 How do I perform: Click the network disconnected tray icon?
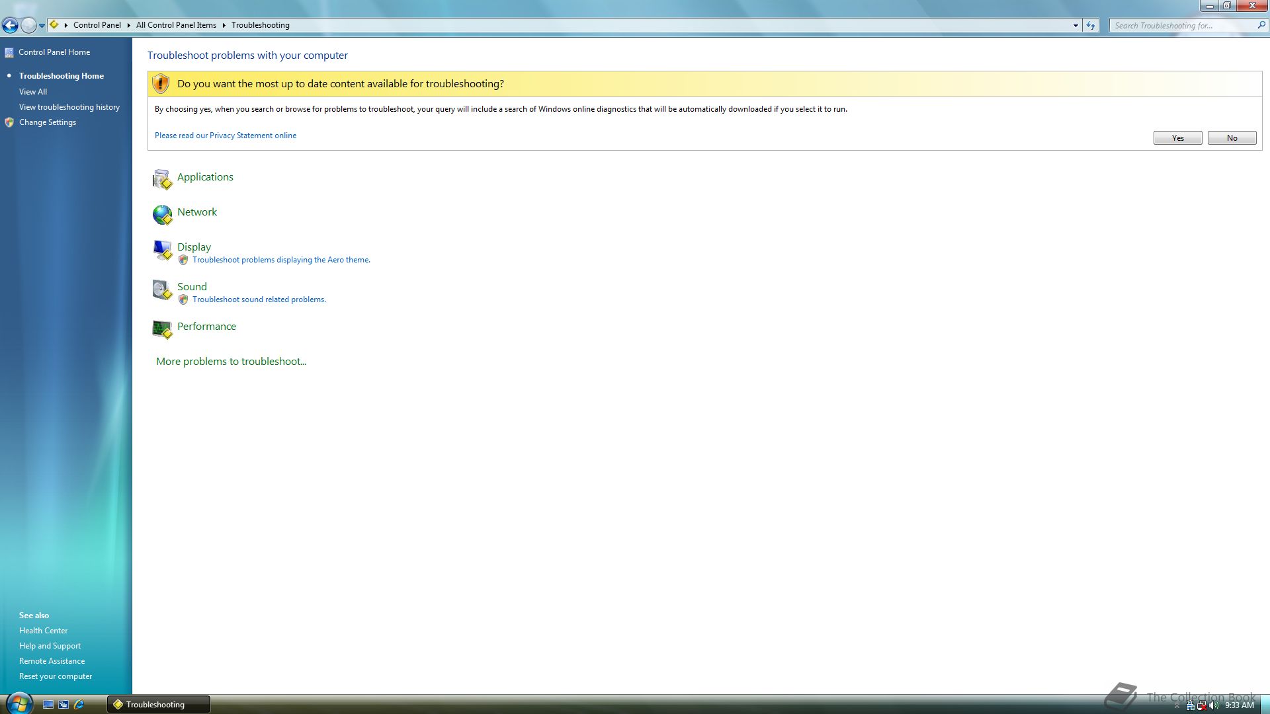pyautogui.click(x=1202, y=705)
